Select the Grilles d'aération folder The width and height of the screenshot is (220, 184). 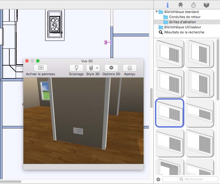click(x=182, y=22)
